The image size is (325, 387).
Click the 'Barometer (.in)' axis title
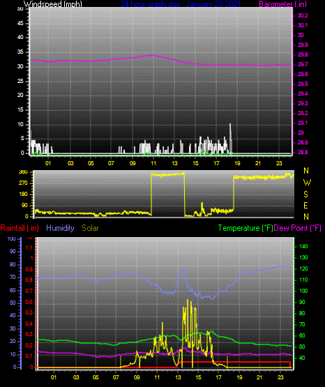pos(282,4)
